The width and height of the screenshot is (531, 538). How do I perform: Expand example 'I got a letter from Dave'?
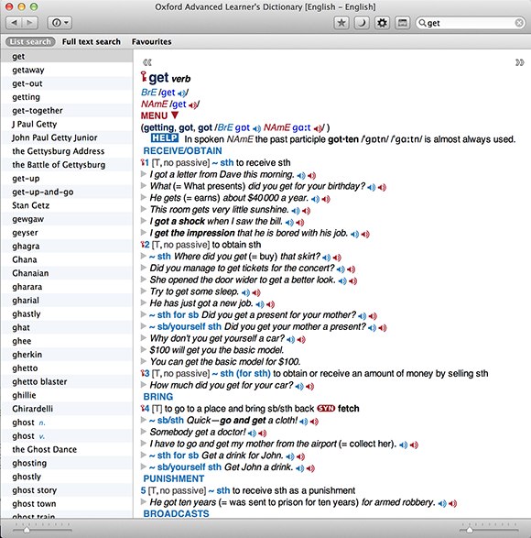(144, 174)
